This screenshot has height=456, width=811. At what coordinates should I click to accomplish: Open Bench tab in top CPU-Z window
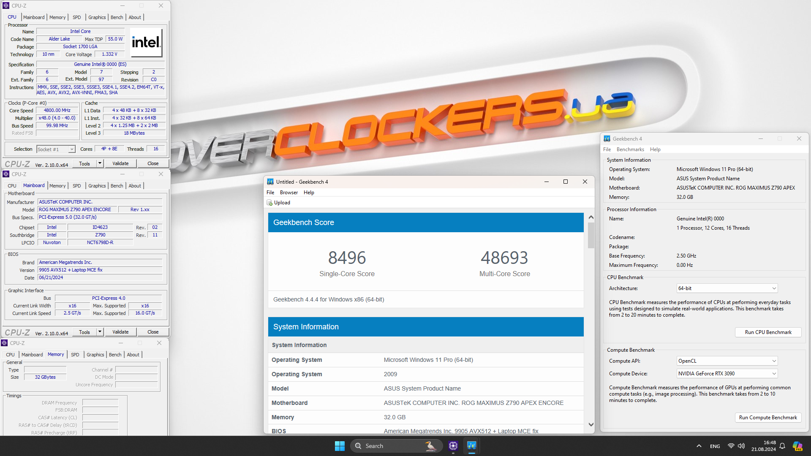(x=117, y=17)
